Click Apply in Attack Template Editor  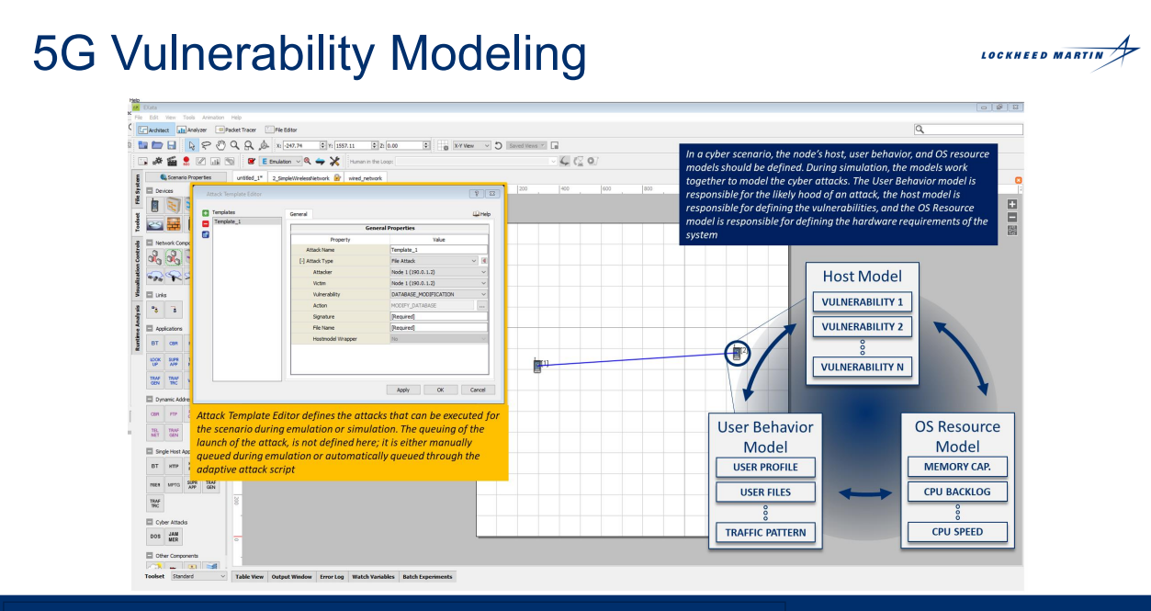[x=403, y=390]
